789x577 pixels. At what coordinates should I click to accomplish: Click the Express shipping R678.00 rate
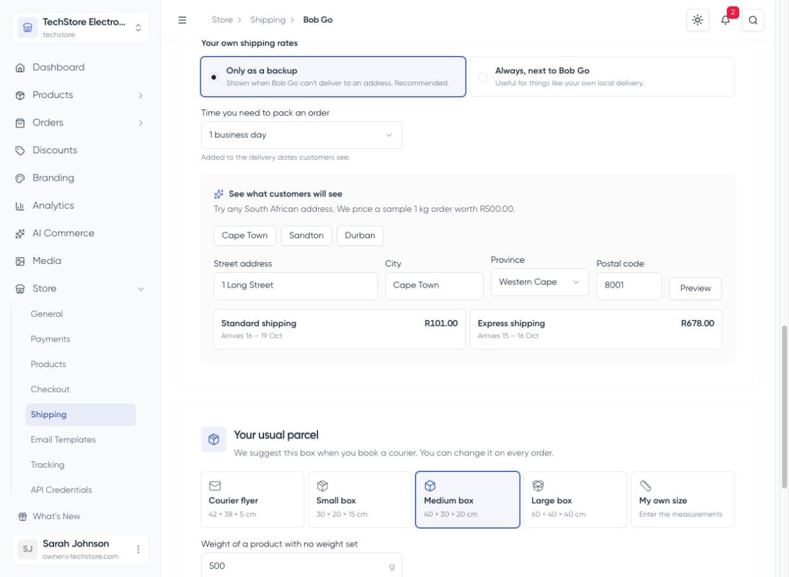[596, 329]
